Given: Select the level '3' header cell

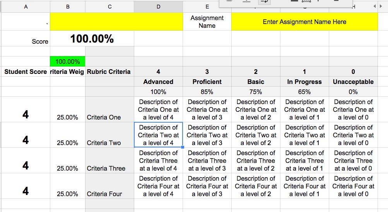Looking at the screenshot, I should [x=207, y=72].
